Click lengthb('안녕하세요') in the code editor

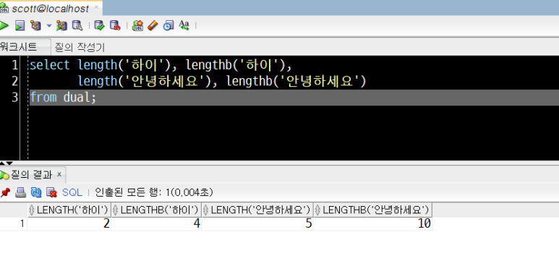click(x=296, y=81)
